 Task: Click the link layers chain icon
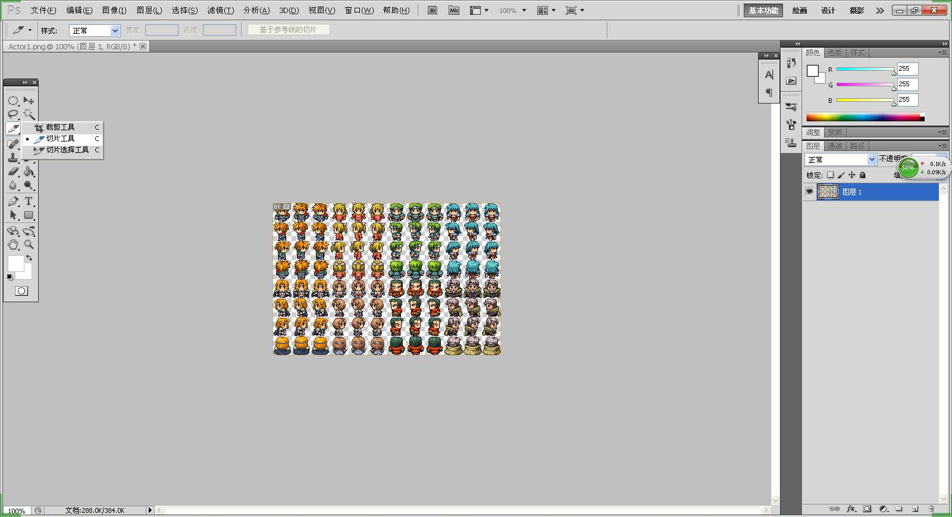tap(834, 509)
